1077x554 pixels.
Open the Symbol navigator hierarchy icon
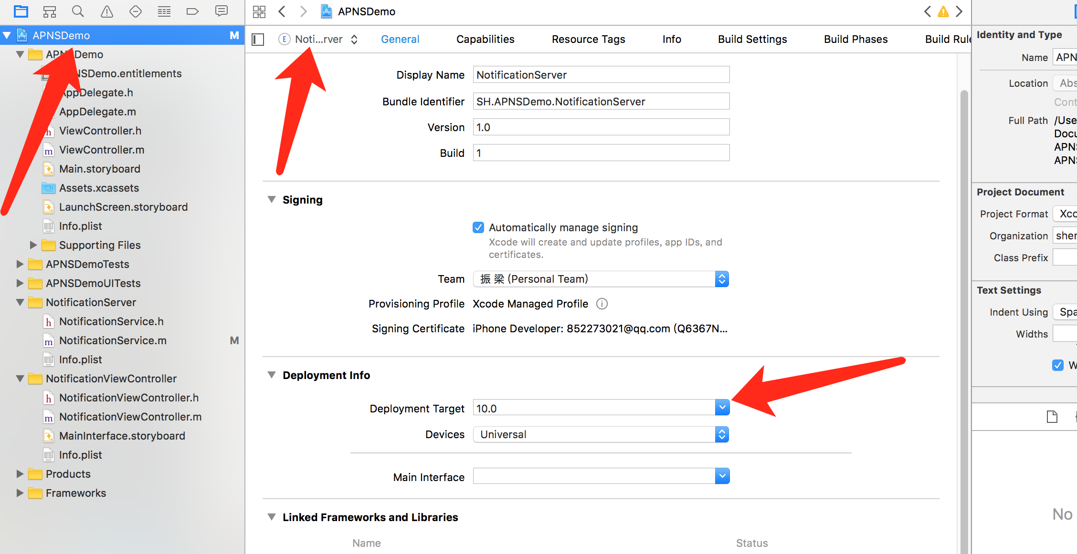pos(50,11)
